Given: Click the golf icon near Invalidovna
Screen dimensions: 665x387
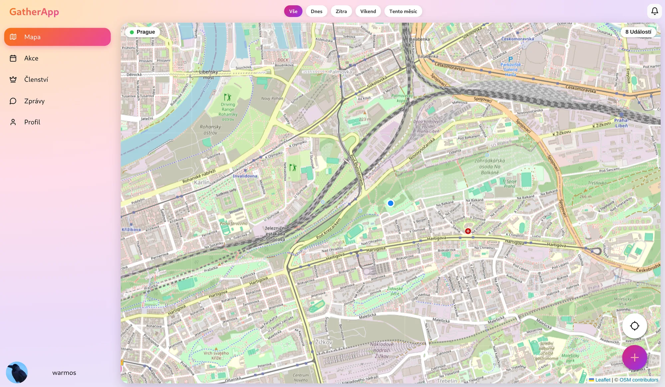Looking at the screenshot, I should 292,167.
